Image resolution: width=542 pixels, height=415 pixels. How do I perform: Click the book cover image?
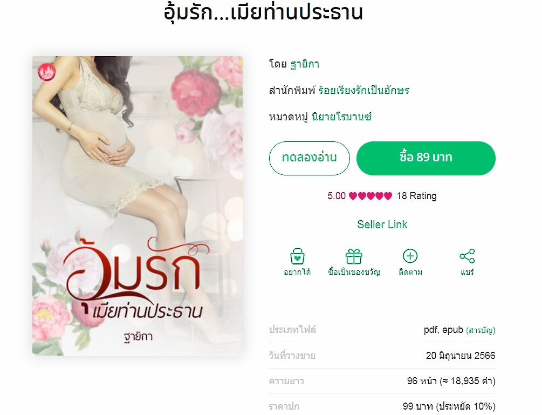[138, 206]
